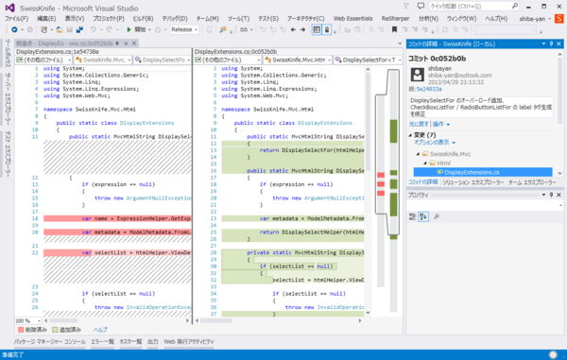Click the Navigate Backward toolbar icon

[14, 29]
